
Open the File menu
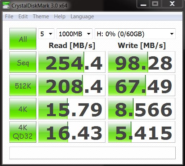tap(9, 16)
